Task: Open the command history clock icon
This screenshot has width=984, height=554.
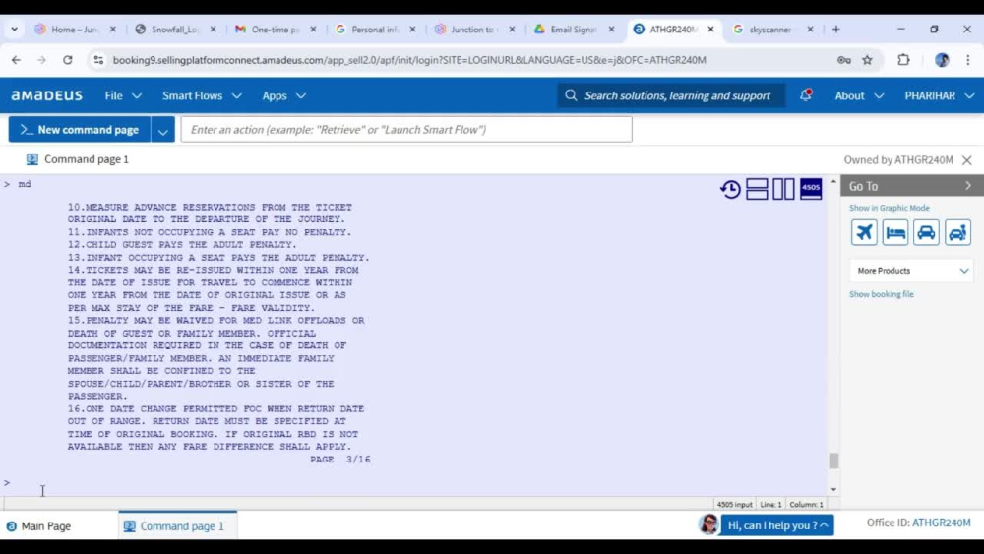Action: (x=730, y=189)
